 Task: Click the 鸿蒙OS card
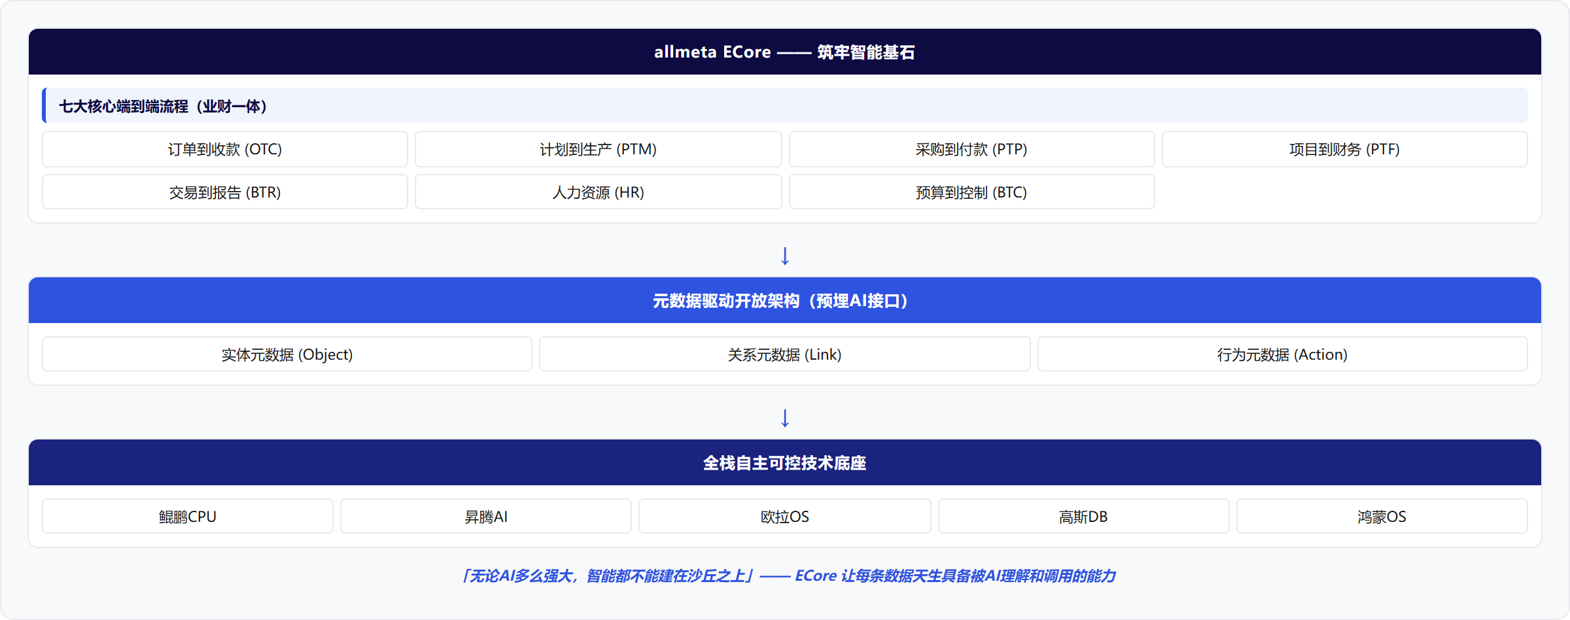(x=1382, y=517)
